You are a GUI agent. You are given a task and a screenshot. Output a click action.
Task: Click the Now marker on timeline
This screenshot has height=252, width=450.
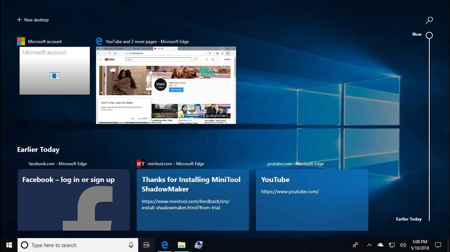point(429,35)
